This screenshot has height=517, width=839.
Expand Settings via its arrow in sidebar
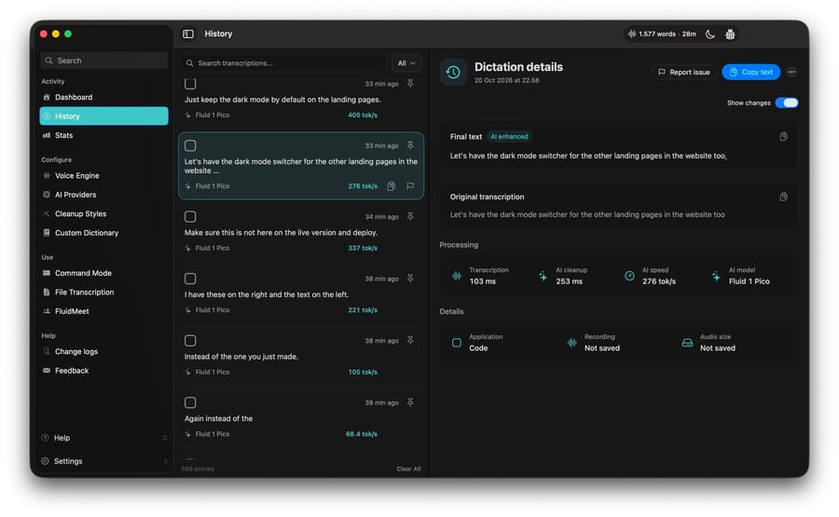[165, 461]
